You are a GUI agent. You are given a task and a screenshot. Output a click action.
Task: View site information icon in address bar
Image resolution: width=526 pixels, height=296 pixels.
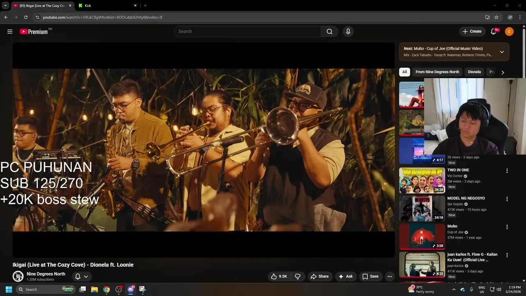point(37,17)
